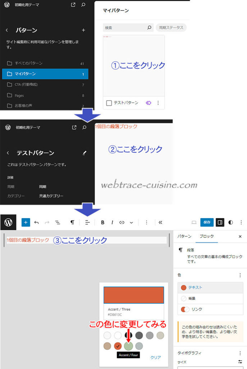Open the Styles half-circle icon
This screenshot has height=369, width=247.
pos(230,222)
